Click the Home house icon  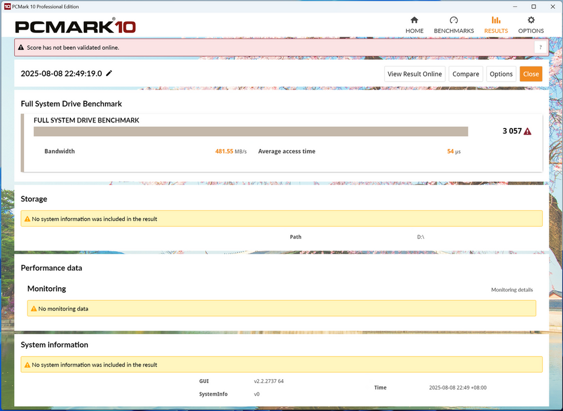pyautogui.click(x=415, y=20)
